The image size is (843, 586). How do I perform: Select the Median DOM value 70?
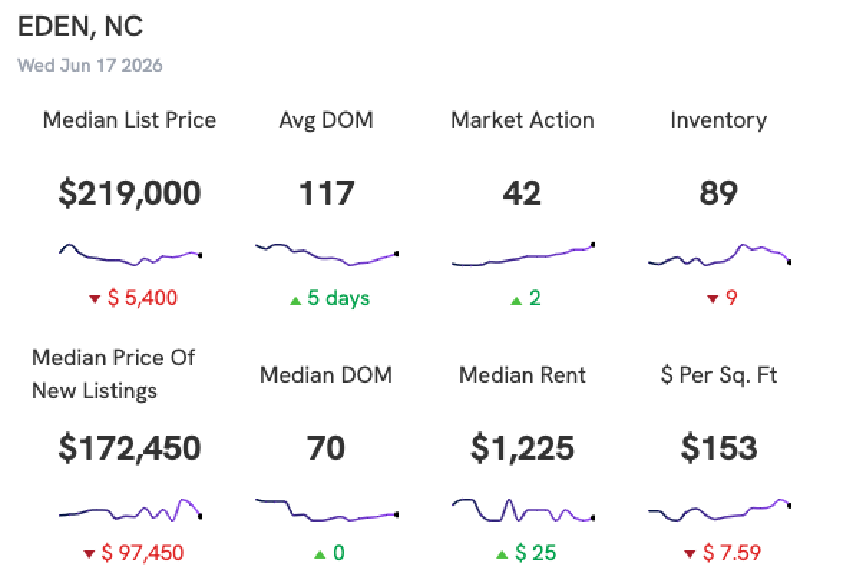click(x=325, y=448)
